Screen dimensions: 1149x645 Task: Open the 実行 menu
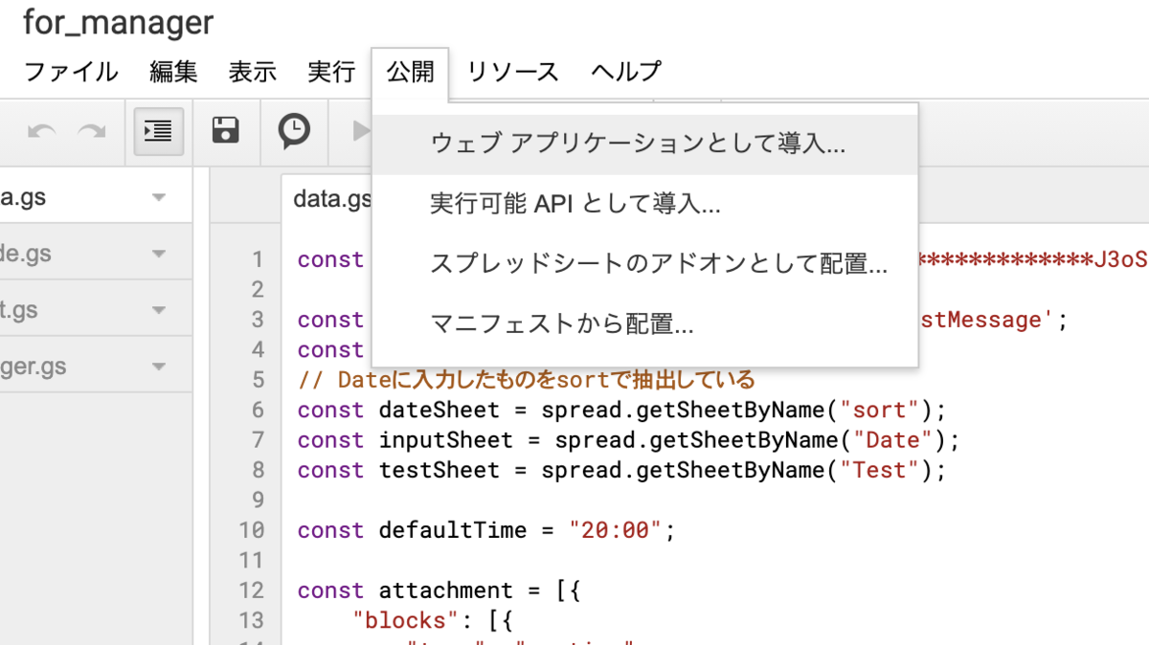coord(331,72)
